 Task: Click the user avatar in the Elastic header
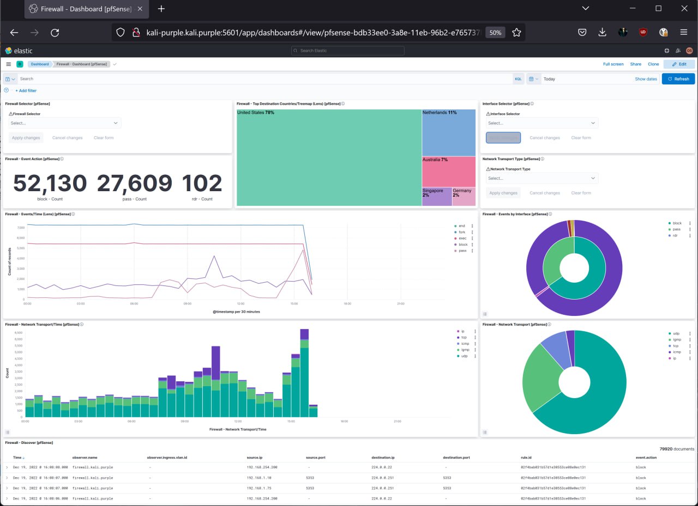(689, 51)
